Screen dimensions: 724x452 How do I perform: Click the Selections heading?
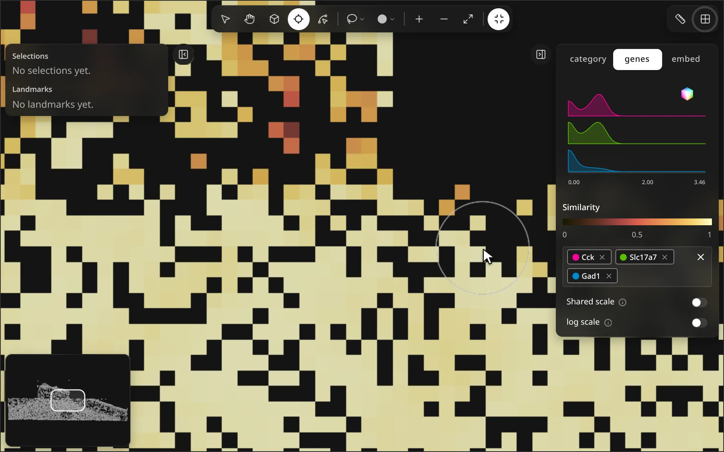[x=30, y=56]
